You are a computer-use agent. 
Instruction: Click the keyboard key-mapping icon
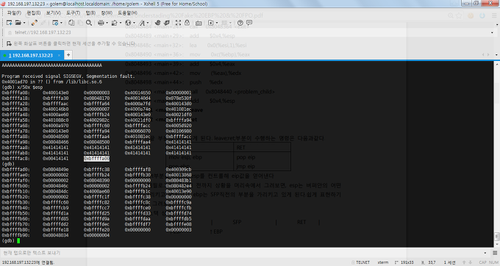[199, 23]
